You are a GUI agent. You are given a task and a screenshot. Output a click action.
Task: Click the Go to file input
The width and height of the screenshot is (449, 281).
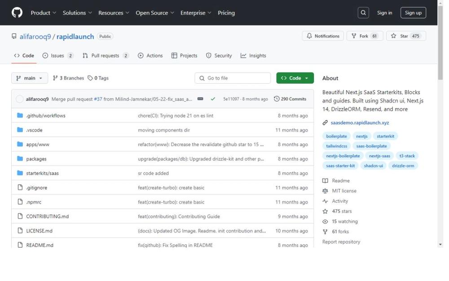[x=233, y=78]
